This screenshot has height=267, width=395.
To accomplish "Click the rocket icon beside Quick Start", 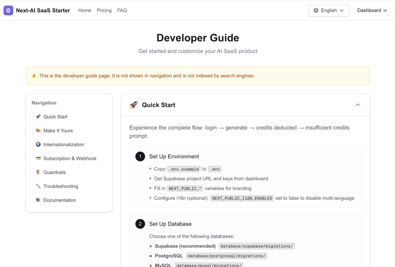I will click(x=134, y=105).
